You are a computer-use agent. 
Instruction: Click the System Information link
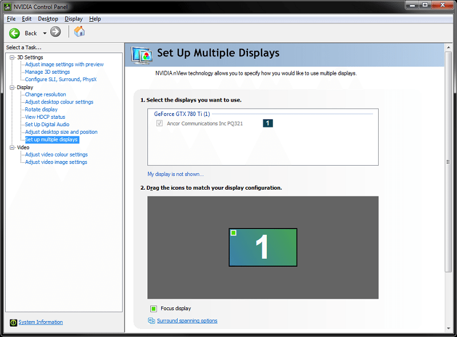tap(41, 322)
